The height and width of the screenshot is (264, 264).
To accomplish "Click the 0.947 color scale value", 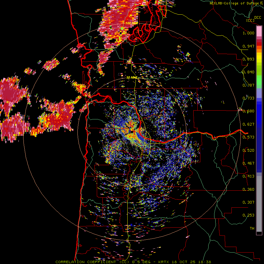I will click(x=248, y=46).
